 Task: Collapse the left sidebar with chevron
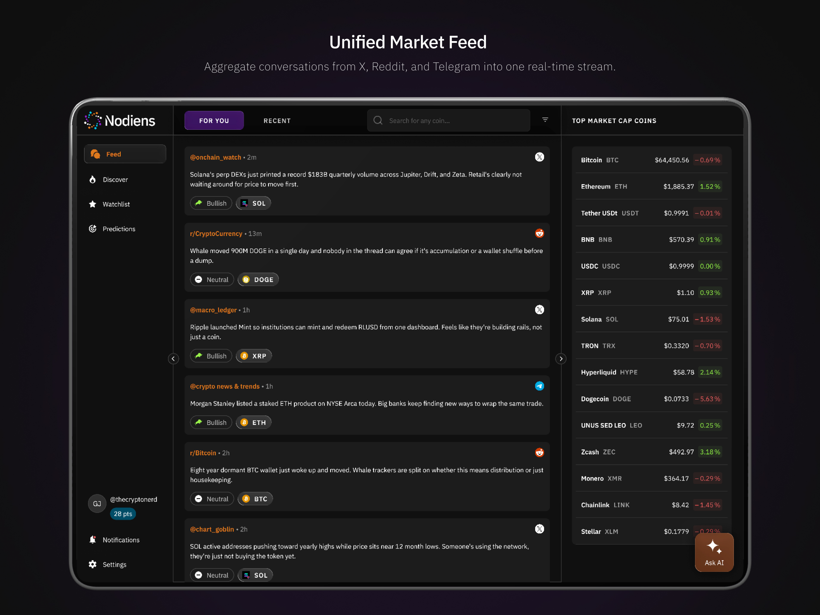173,358
